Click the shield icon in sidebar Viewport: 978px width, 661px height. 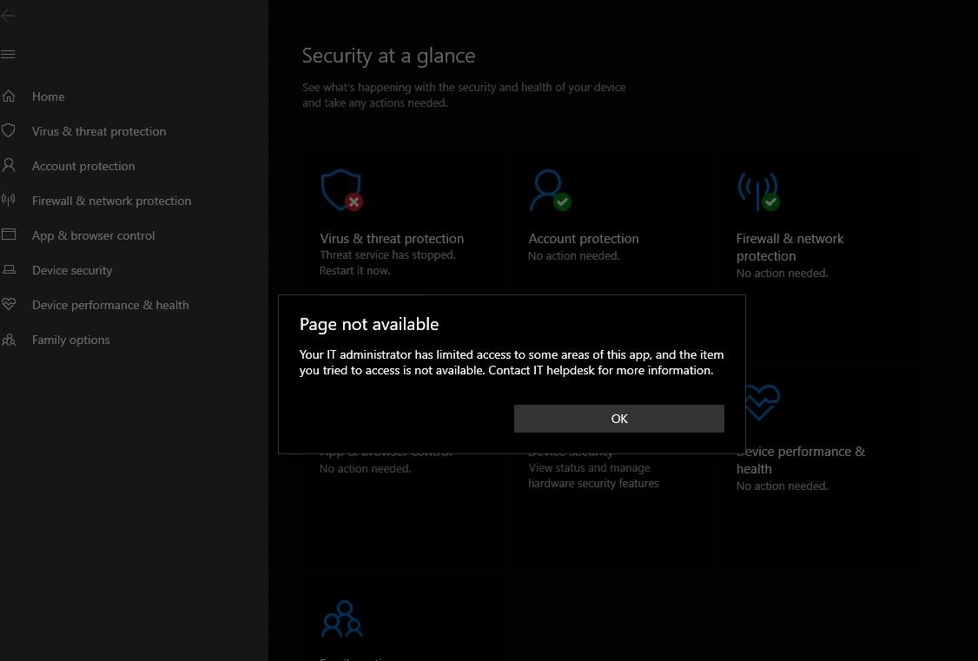9,130
